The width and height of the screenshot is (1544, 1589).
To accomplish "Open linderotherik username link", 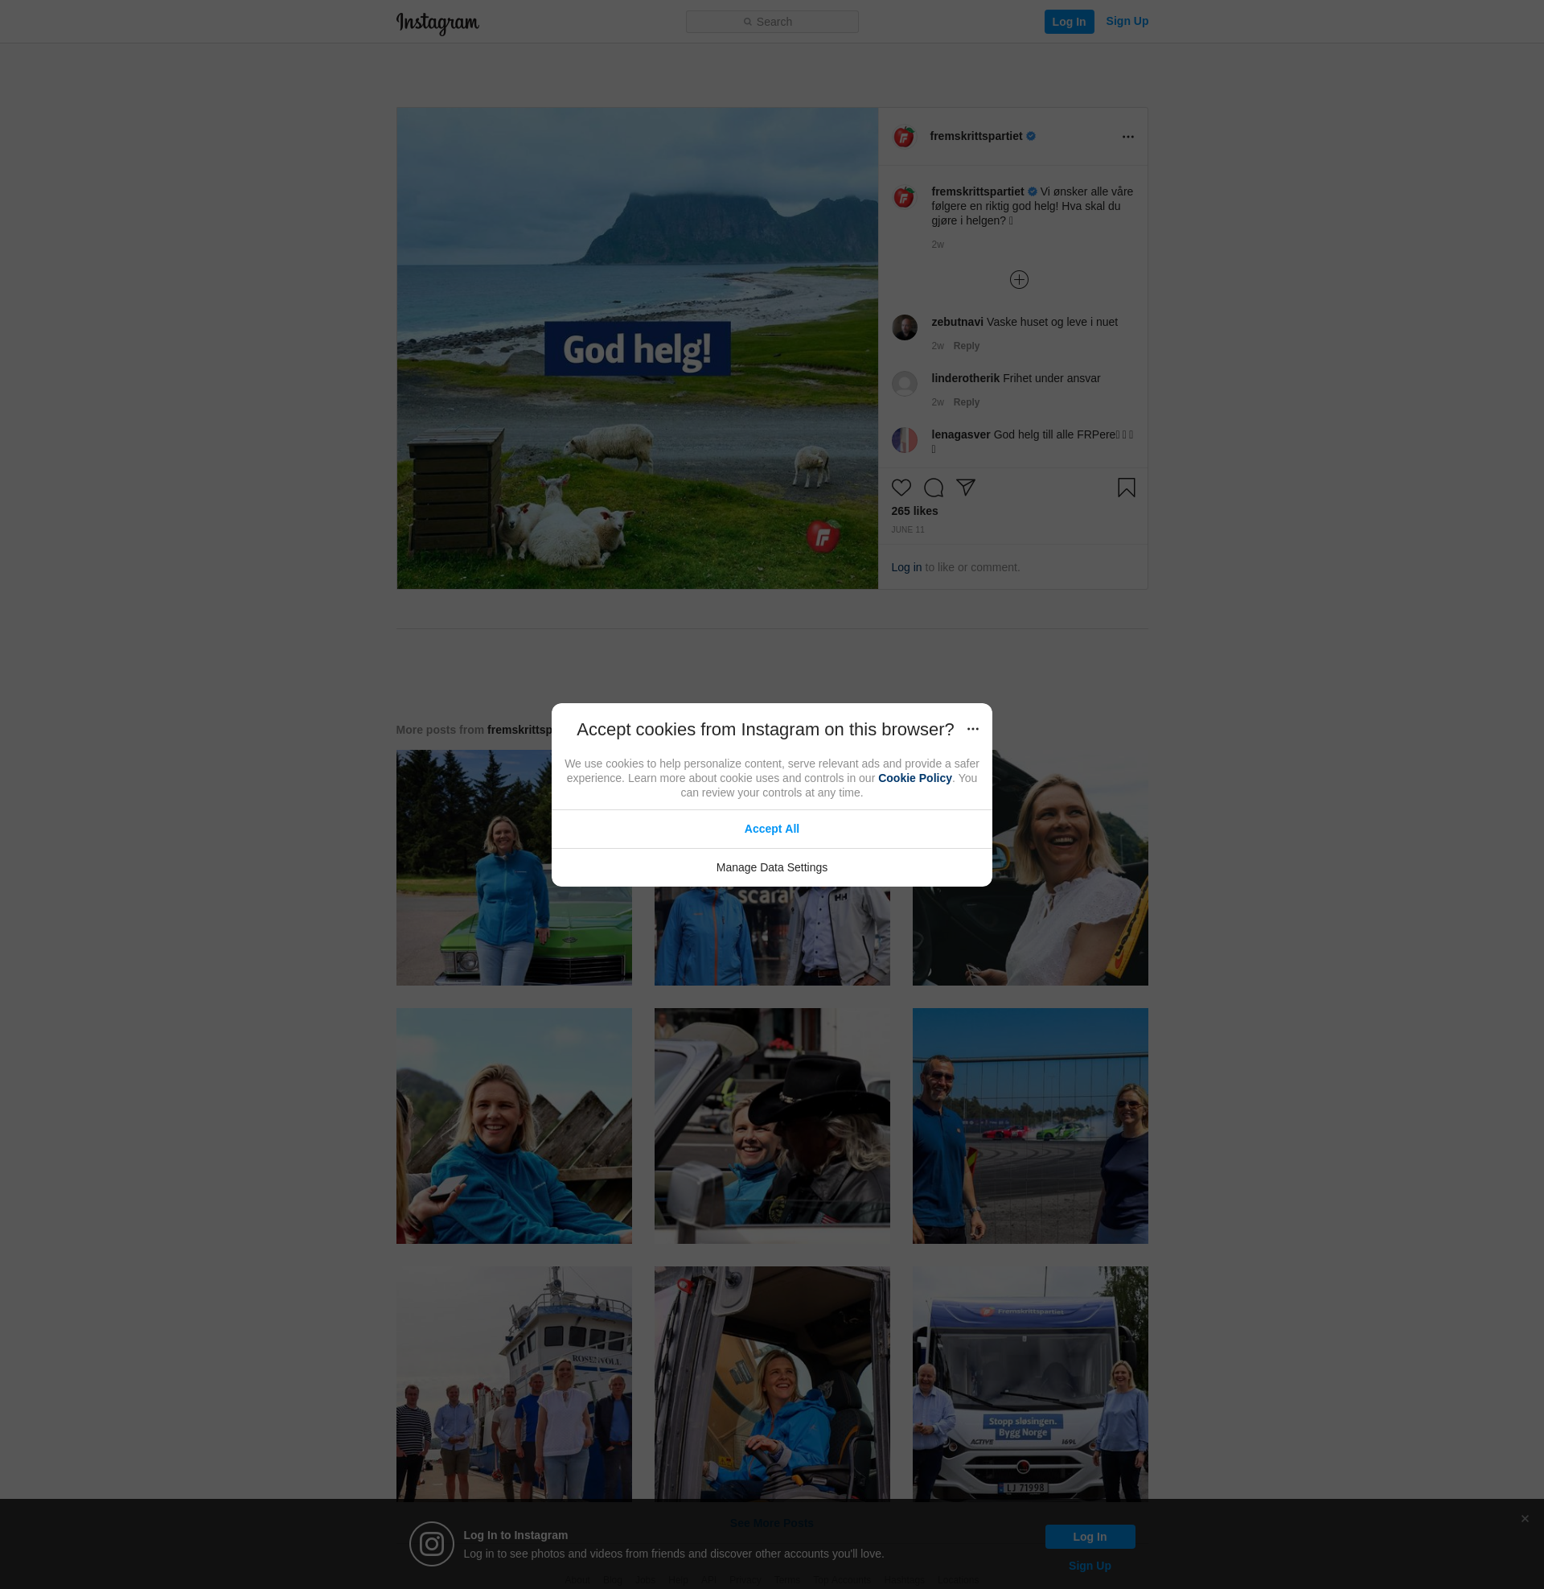I will tap(964, 379).
